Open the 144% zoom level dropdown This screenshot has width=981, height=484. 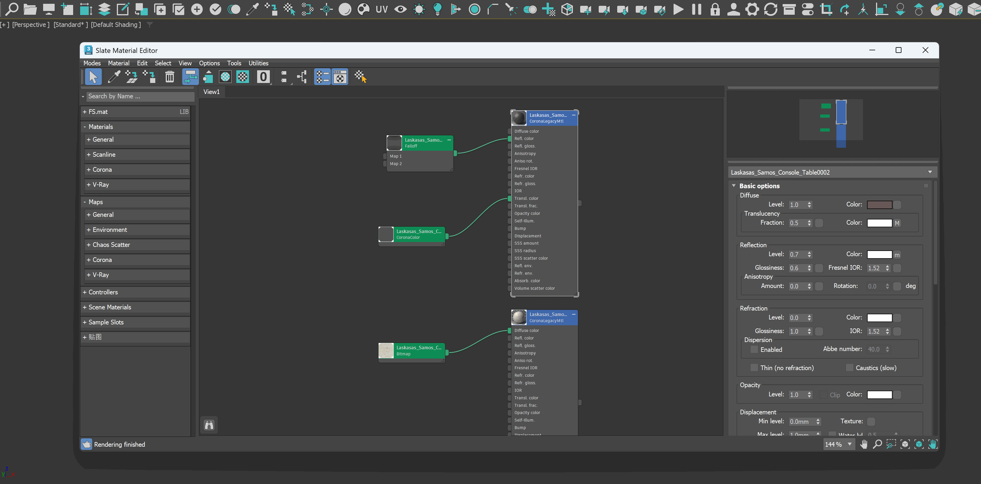coord(850,444)
